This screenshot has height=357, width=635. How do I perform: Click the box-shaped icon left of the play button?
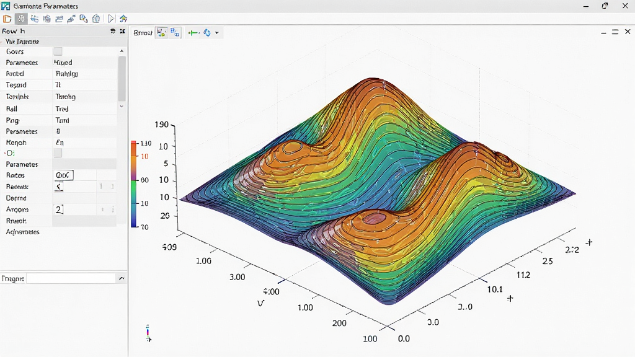[96, 19]
